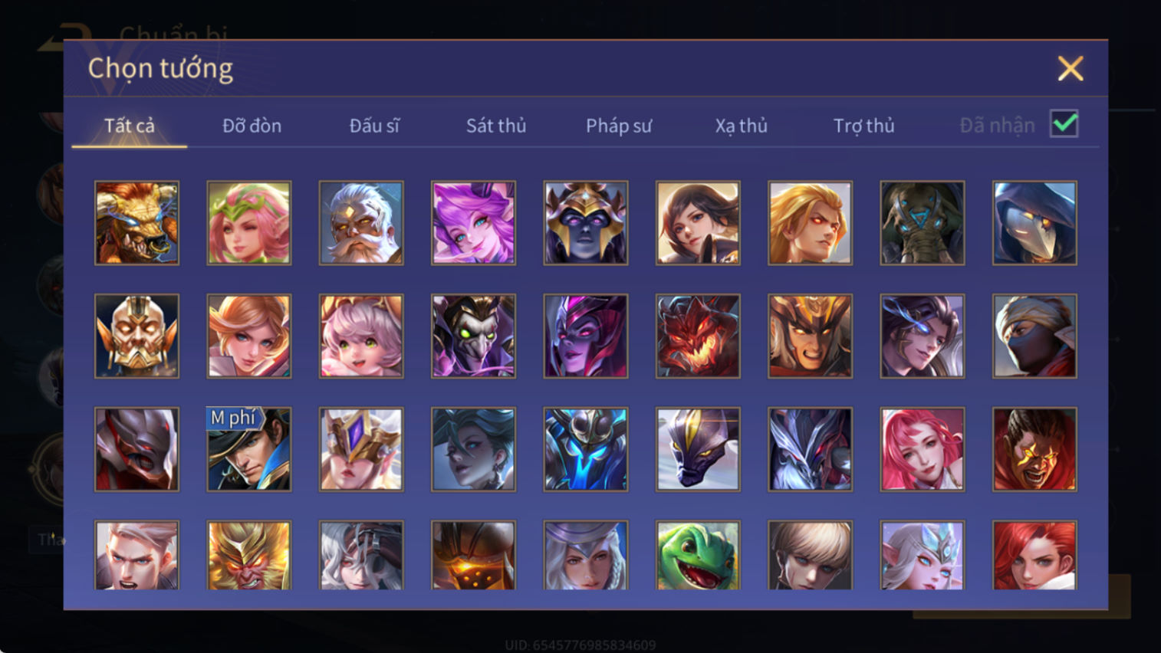Switch to the 'Pháp sư' tab

[619, 126]
